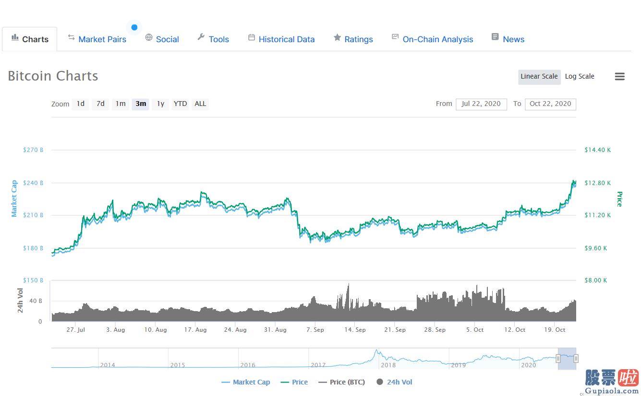
Task: Click the $180 B market cap axis label
Action: [33, 248]
